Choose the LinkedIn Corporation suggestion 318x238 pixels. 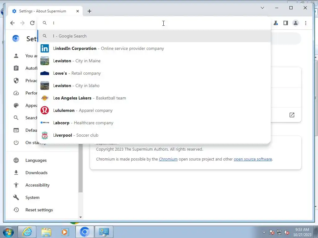click(x=154, y=48)
